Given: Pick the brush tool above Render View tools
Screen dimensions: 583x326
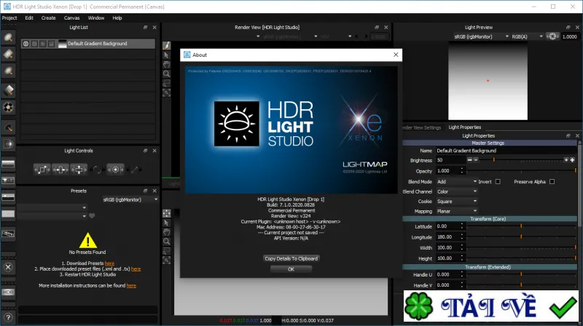Looking at the screenshot, I should point(167,45).
